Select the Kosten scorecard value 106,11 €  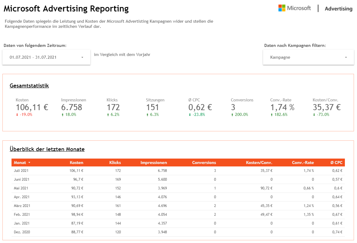pos(32,107)
